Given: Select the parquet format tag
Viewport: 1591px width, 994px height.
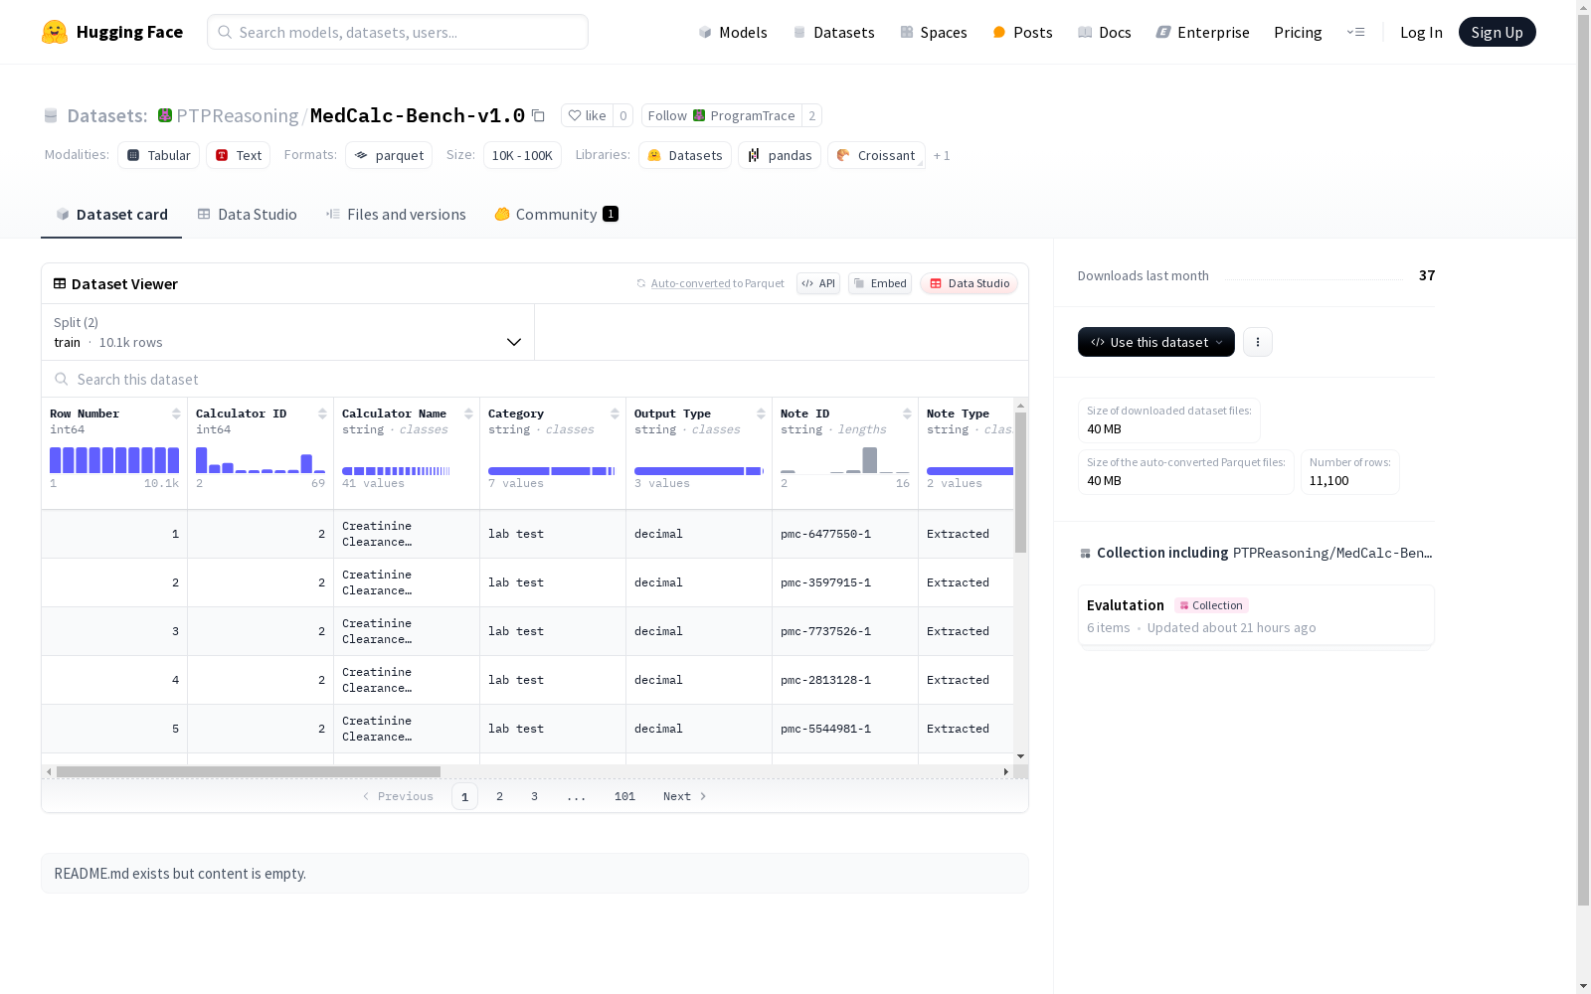Looking at the screenshot, I should pyautogui.click(x=389, y=155).
